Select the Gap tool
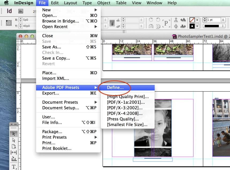Image resolution: width=230 pixels, height=170 pixels. (14, 152)
